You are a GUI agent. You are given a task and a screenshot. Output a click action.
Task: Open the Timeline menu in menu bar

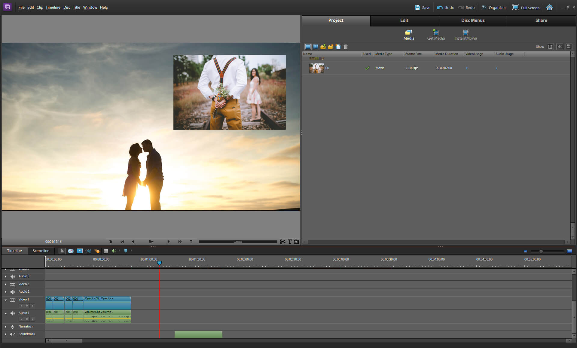(53, 7)
